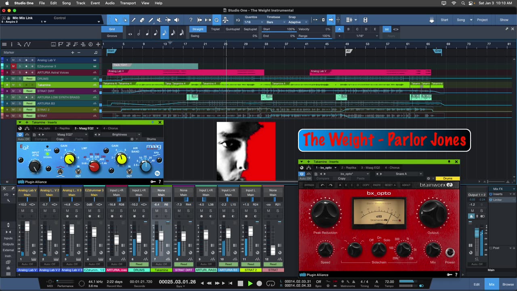Click the Record transport button
The height and width of the screenshot is (291, 517).
[x=259, y=283]
